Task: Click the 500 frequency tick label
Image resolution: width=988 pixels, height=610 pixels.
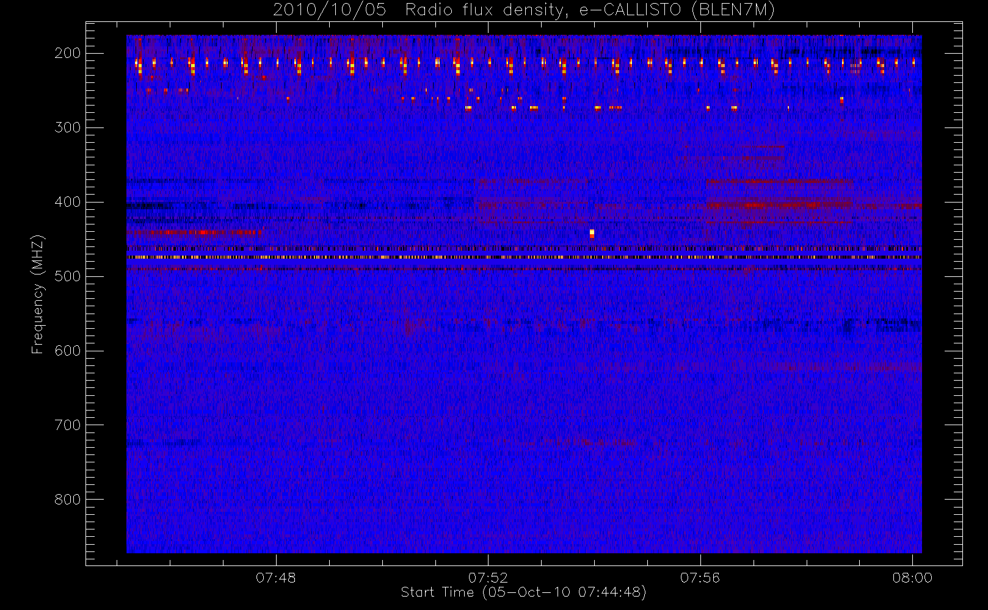Action: tap(68, 276)
